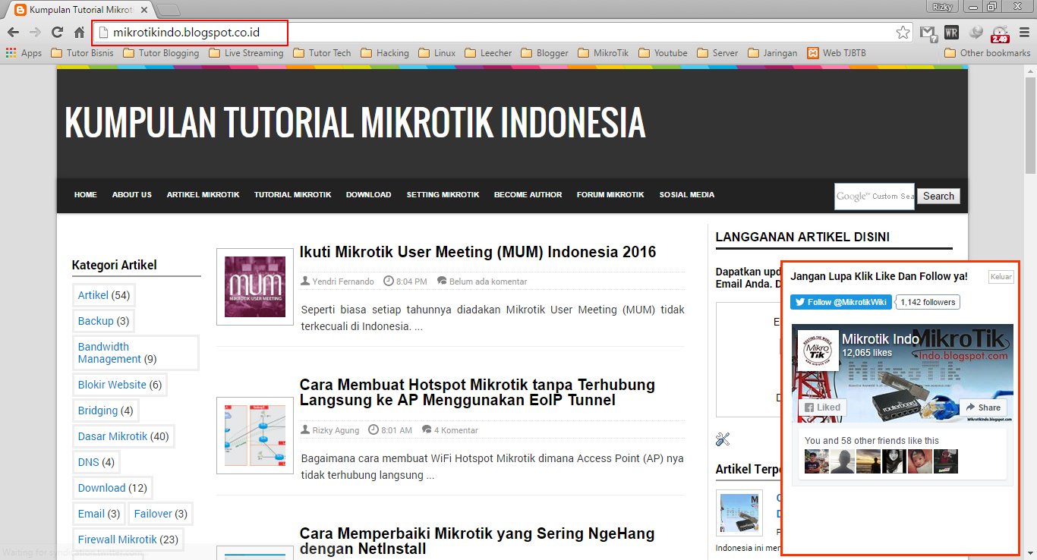The height and width of the screenshot is (560, 1037).
Task: Open the ARTIKEL MIKROTIK menu
Action: tap(203, 195)
